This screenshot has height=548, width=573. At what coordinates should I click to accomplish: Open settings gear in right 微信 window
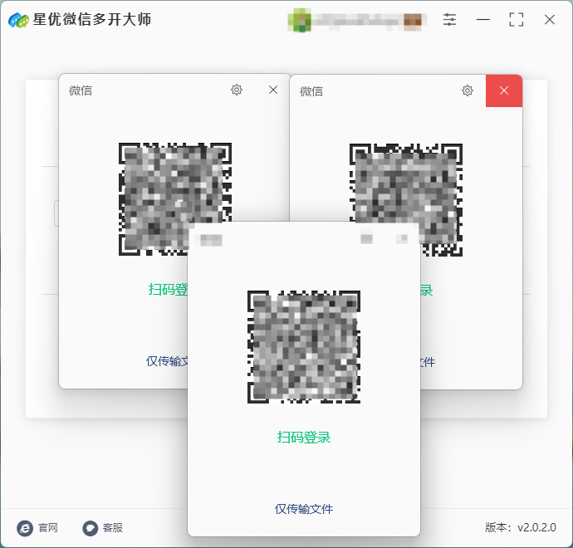tap(468, 91)
